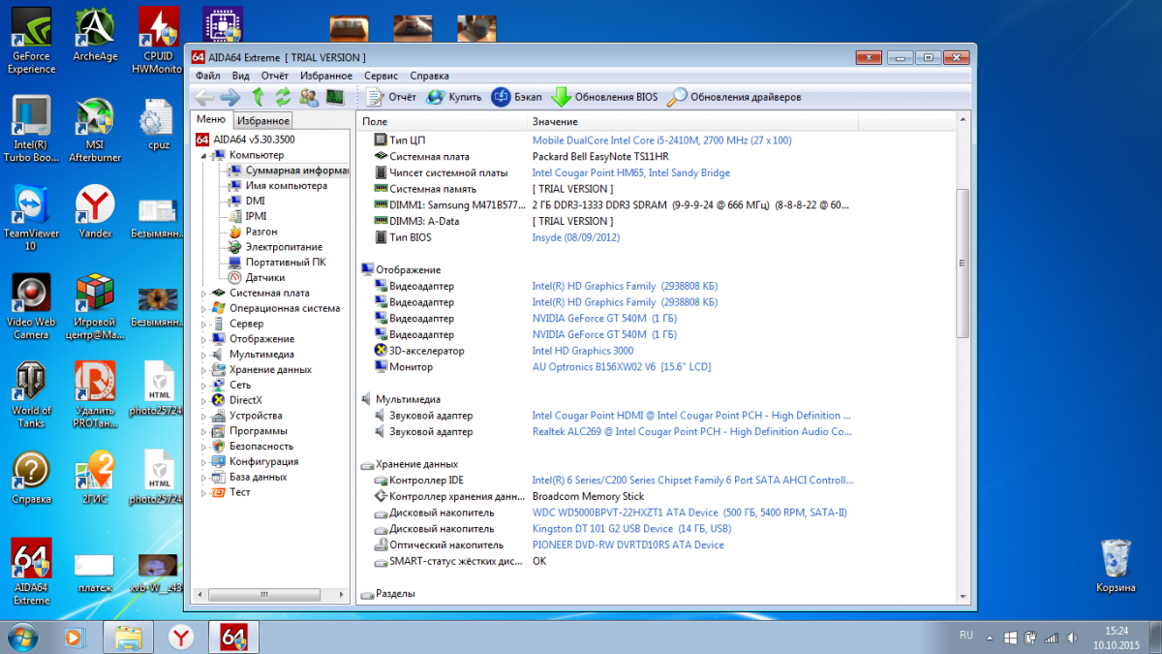Select Intel(R) Turbo Boost desktop icon

pyautogui.click(x=31, y=130)
